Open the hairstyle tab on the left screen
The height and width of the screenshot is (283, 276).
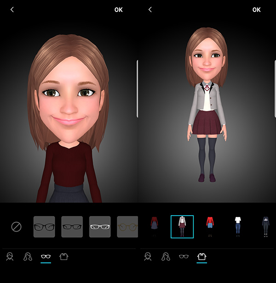coord(28,257)
